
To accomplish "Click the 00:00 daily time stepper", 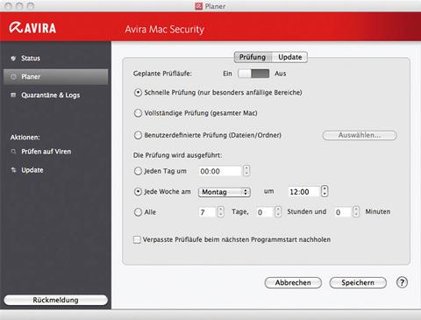I will point(246,171).
